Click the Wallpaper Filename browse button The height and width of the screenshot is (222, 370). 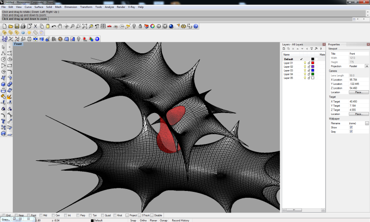(x=367, y=123)
